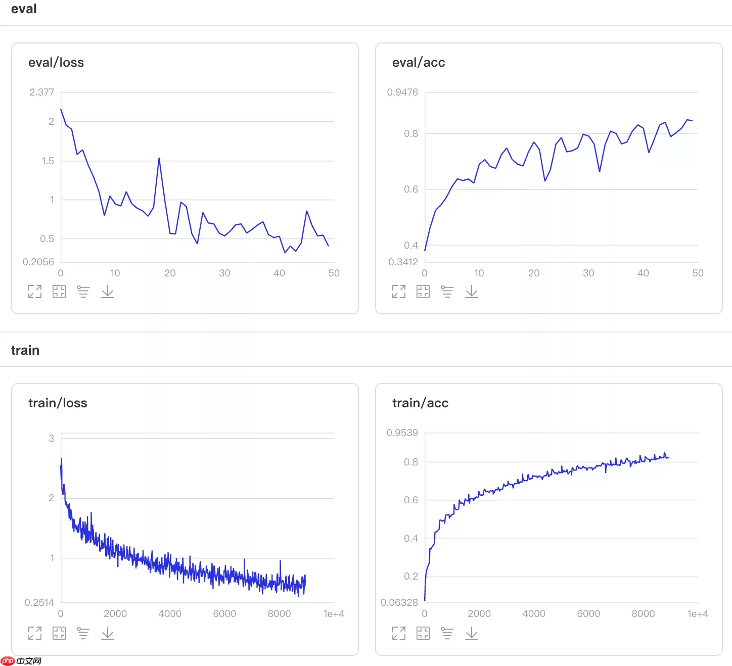Open the php中文网 watermark link

(21, 661)
